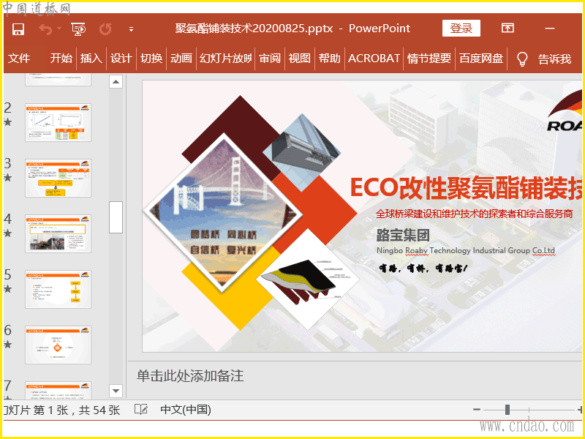Open the 帮助 ribbon tab
Viewport: 585px width, 439px height.
[x=330, y=59]
